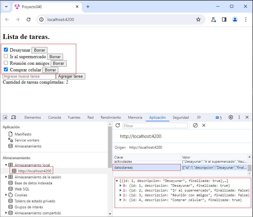253x217 pixels.
Task: Delete selected storage entry with X icon
Action: 204,125
